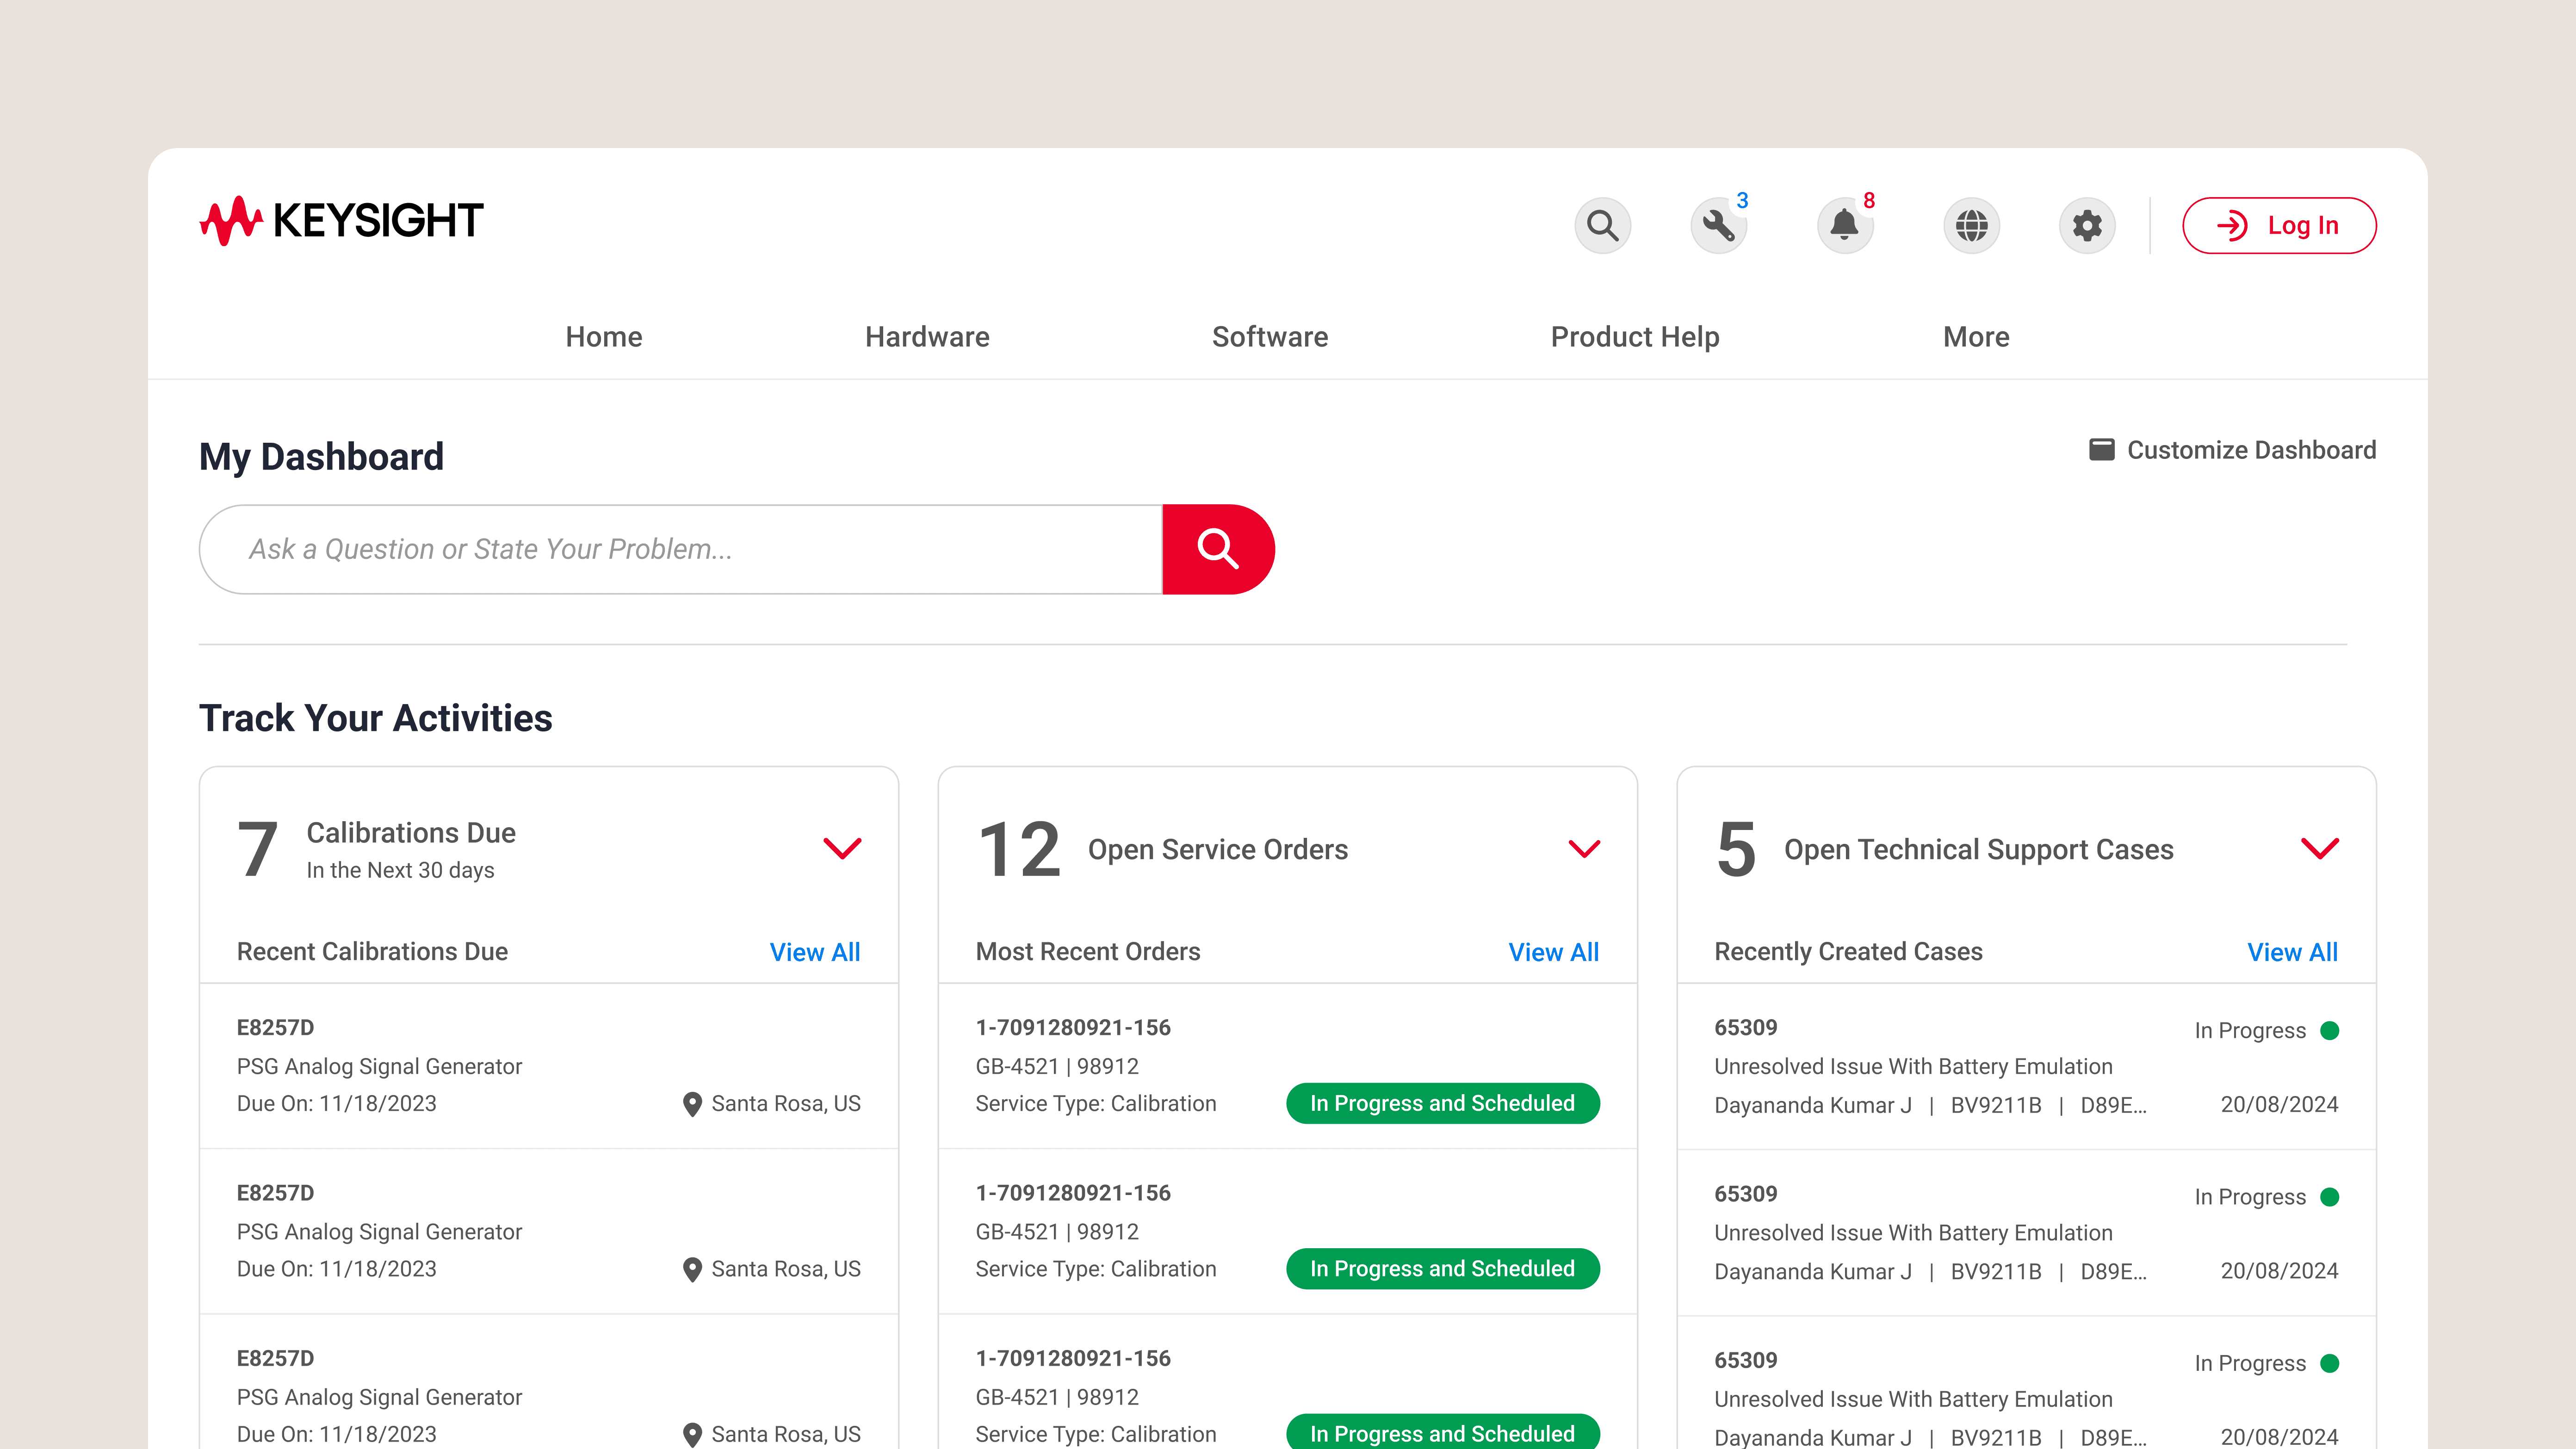Click first In Progress and Scheduled badge

pos(1442,1103)
